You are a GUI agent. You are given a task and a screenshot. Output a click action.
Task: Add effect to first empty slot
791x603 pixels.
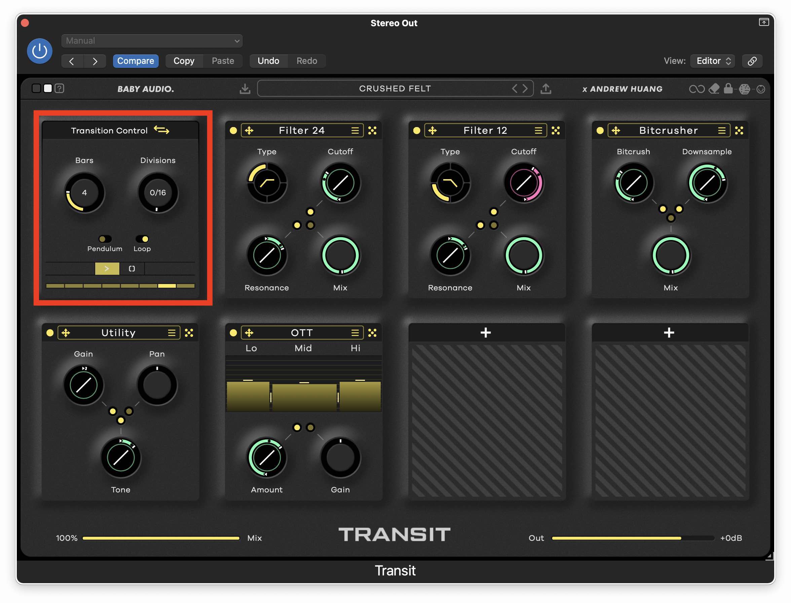486,333
